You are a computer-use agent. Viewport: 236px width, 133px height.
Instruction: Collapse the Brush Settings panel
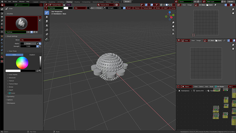coord(12,36)
